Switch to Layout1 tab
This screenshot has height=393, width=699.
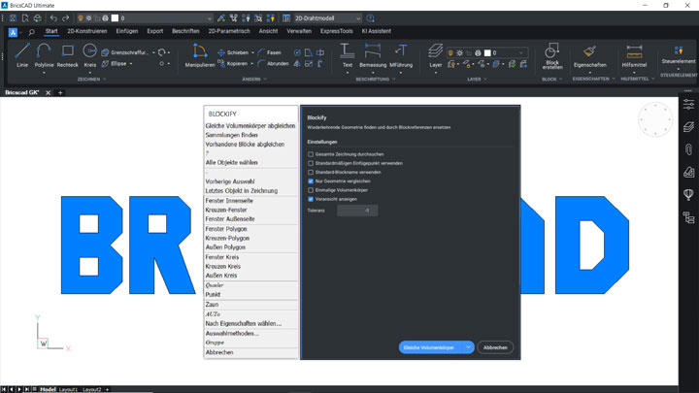68,389
